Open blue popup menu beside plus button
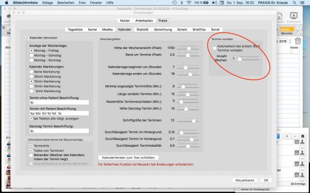This screenshot has width=310, height=193. [278, 136]
